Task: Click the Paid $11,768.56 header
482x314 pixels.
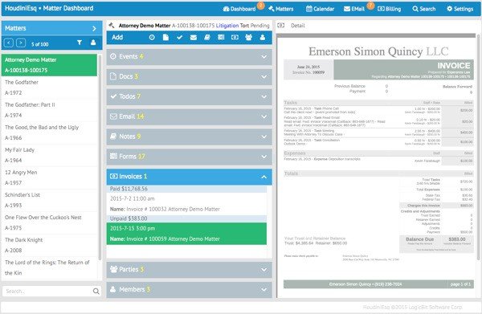Action: (186, 189)
